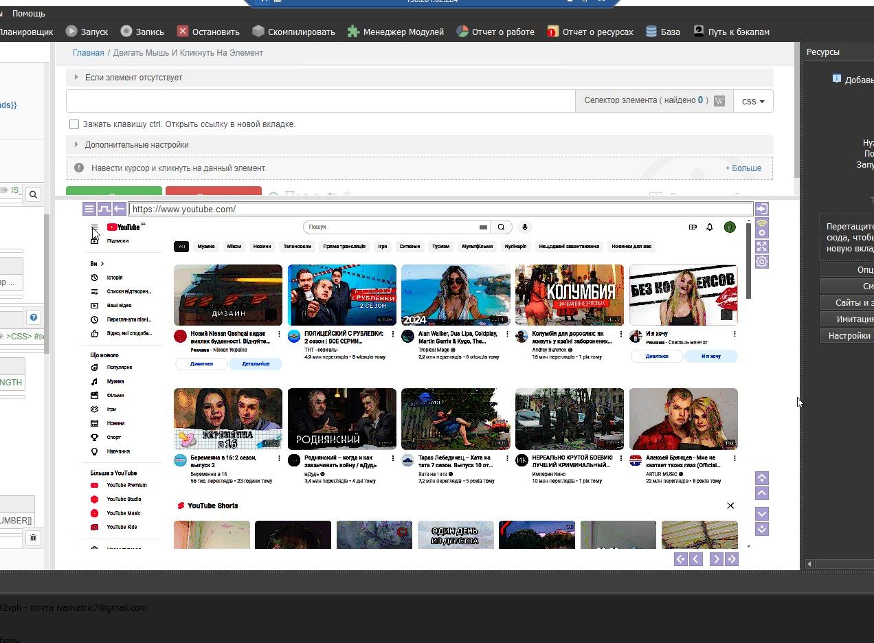Click the purple back arrow beside URL field

[x=119, y=209]
